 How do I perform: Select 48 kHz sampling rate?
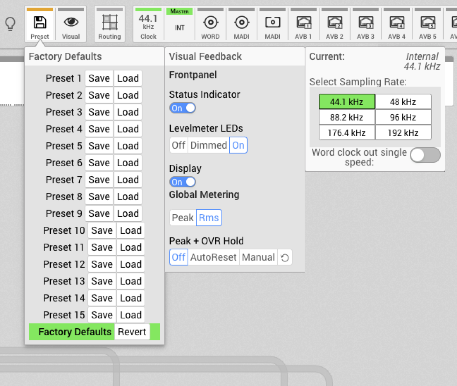(403, 101)
